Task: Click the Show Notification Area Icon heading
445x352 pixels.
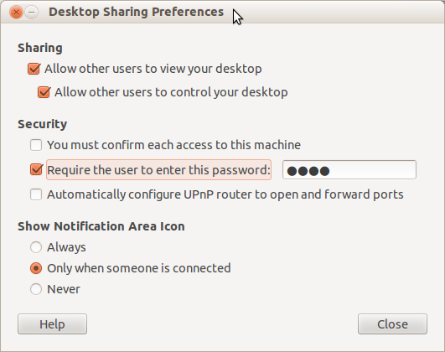Action: (x=101, y=226)
